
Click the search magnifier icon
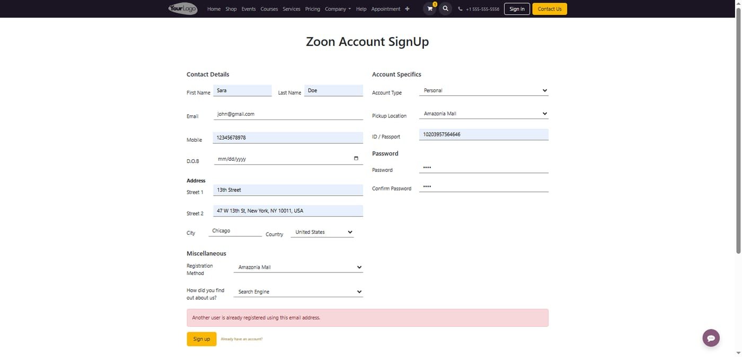(445, 8)
